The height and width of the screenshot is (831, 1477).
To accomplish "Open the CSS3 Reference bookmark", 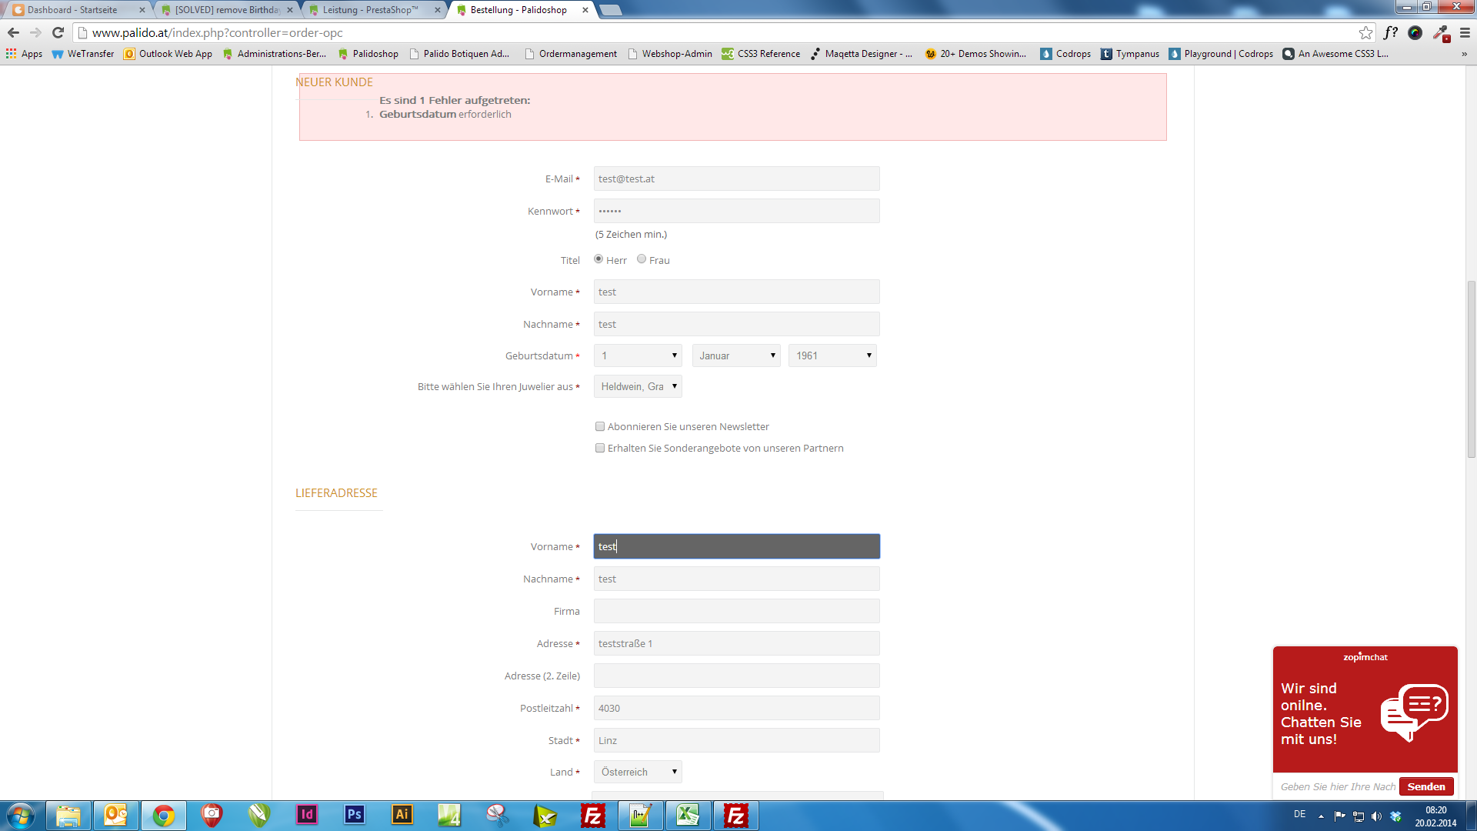I will [761, 54].
